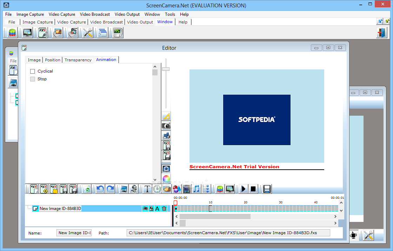Viewport: 393px width, 251px height.
Task: Click the recycle bin icon in editor toolbar
Action: [87, 189]
